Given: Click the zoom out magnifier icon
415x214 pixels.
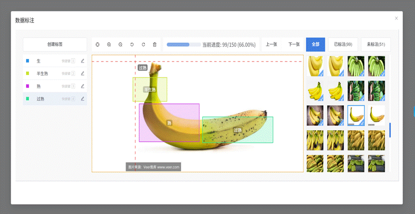Looking at the screenshot, I should coord(120,45).
